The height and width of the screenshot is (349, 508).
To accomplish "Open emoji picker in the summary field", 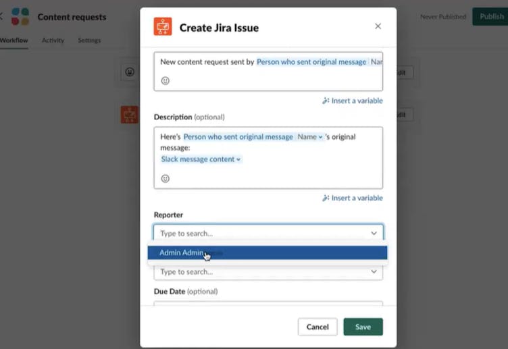I will click(x=166, y=80).
